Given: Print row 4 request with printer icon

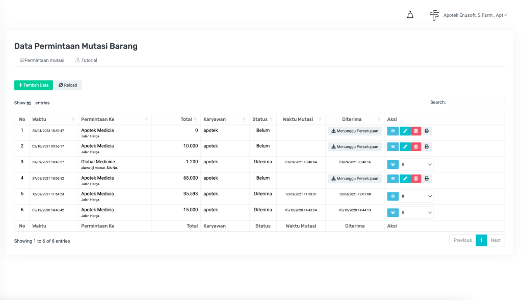Looking at the screenshot, I should (x=427, y=179).
